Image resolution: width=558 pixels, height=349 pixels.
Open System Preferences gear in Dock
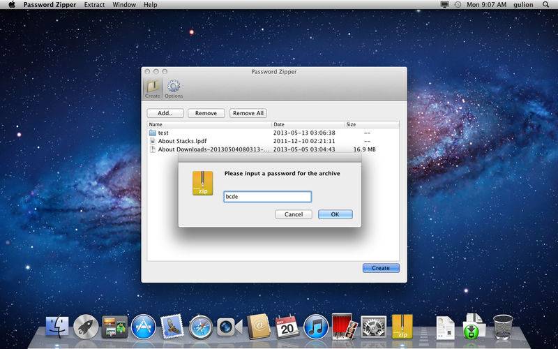click(374, 327)
